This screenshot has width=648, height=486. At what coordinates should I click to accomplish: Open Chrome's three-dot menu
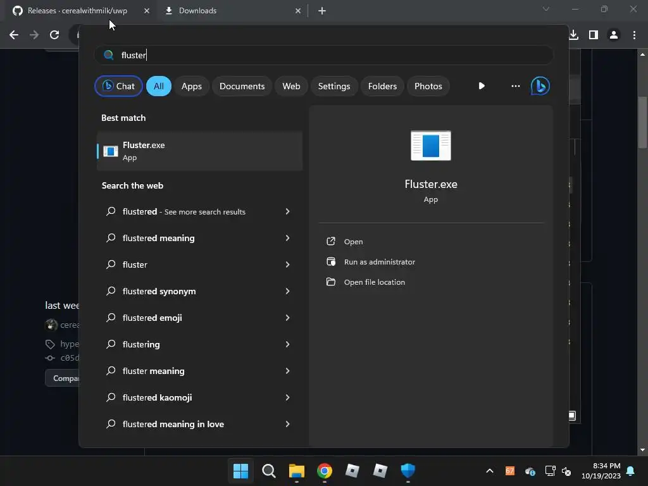[x=634, y=35]
